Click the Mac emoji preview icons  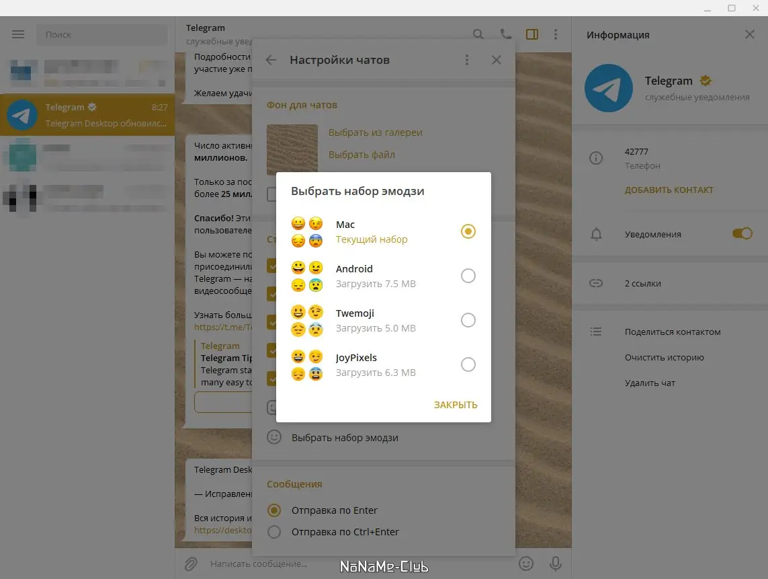point(307,232)
